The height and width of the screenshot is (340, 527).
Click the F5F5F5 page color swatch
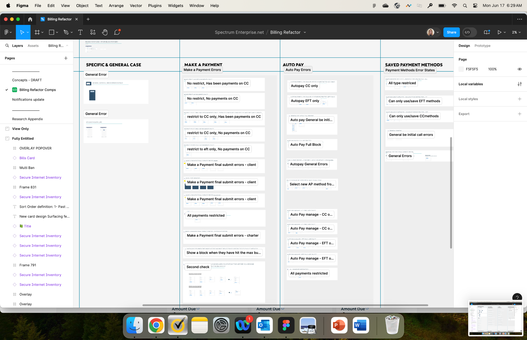point(461,69)
